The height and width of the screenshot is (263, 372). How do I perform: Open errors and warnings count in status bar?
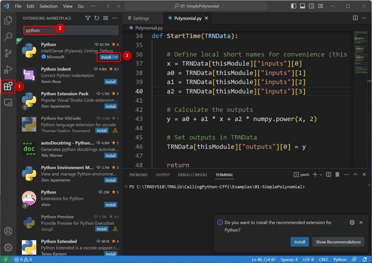(23, 259)
